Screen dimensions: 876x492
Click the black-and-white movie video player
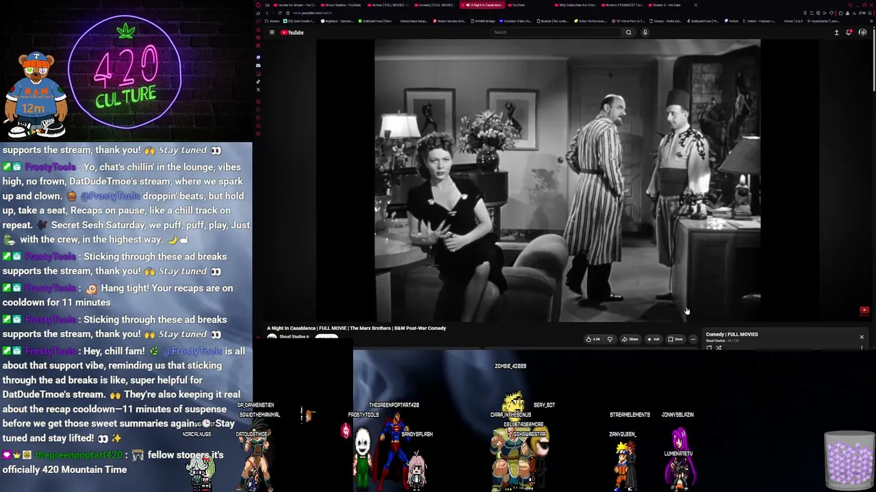pyautogui.click(x=567, y=180)
